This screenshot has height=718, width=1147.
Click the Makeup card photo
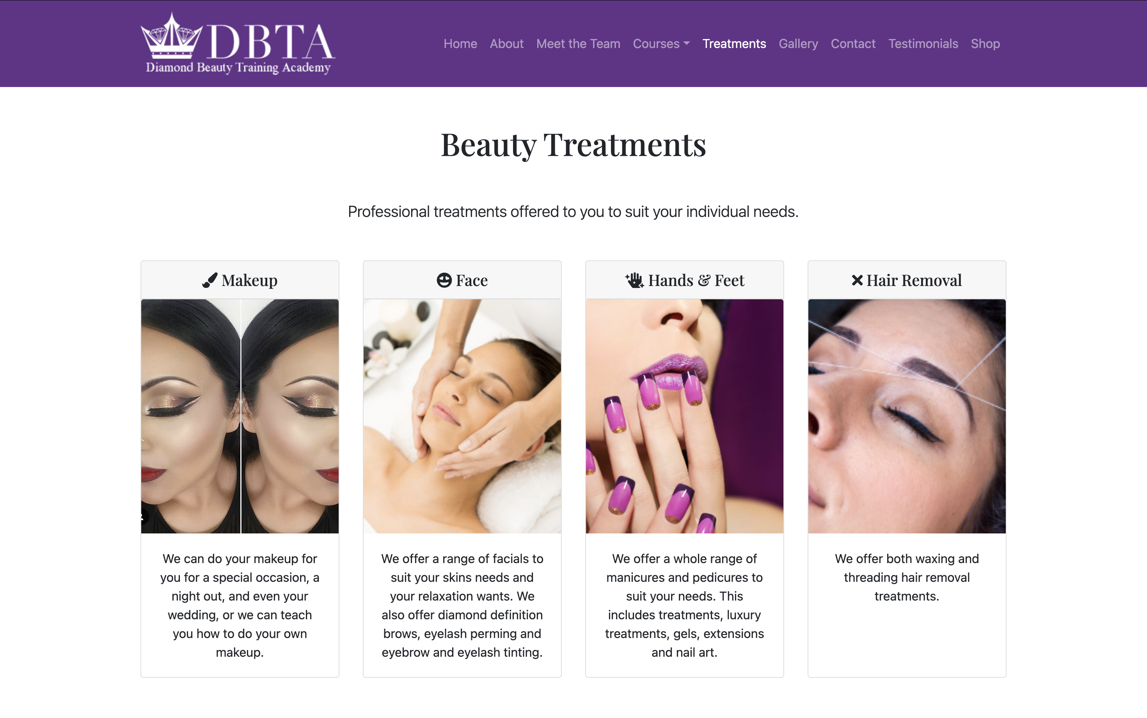(240, 416)
